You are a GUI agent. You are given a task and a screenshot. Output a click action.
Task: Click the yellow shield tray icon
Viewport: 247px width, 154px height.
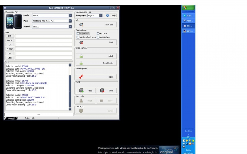187,141
